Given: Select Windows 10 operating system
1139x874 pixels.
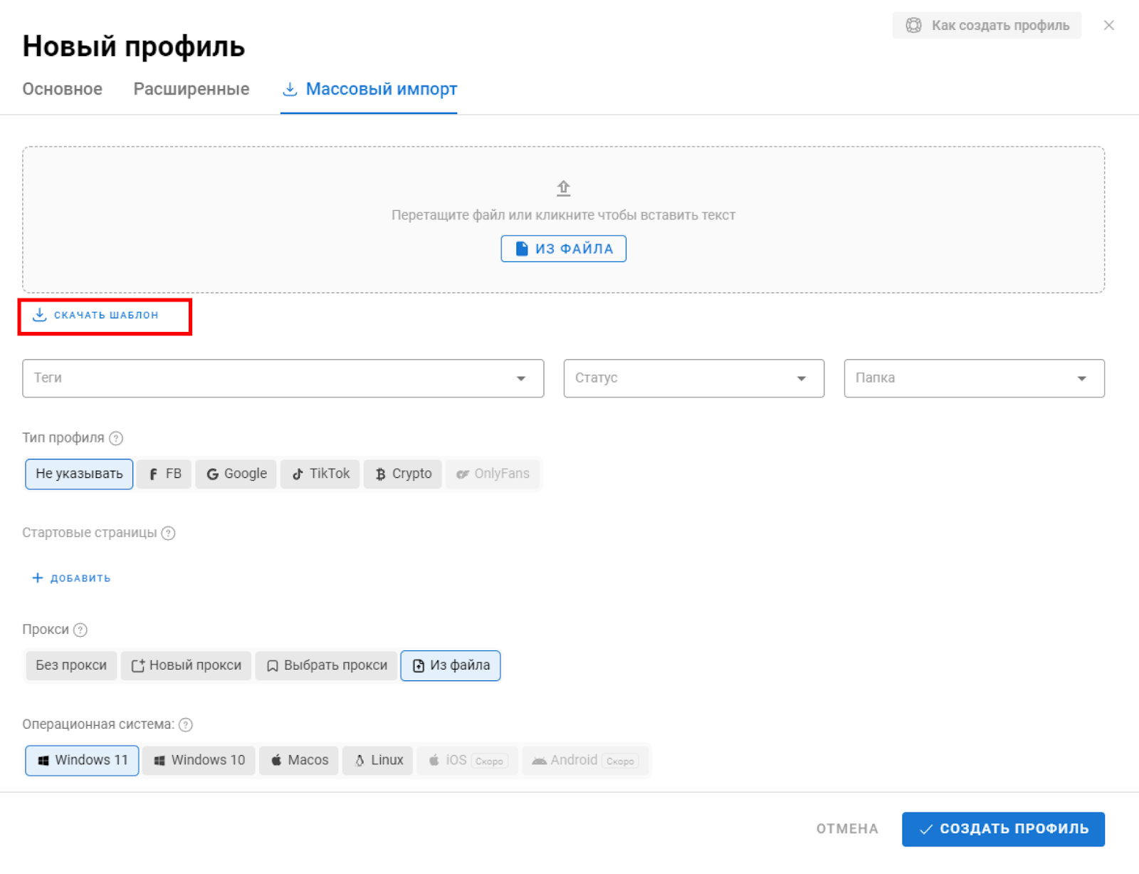Looking at the screenshot, I should pos(199,760).
